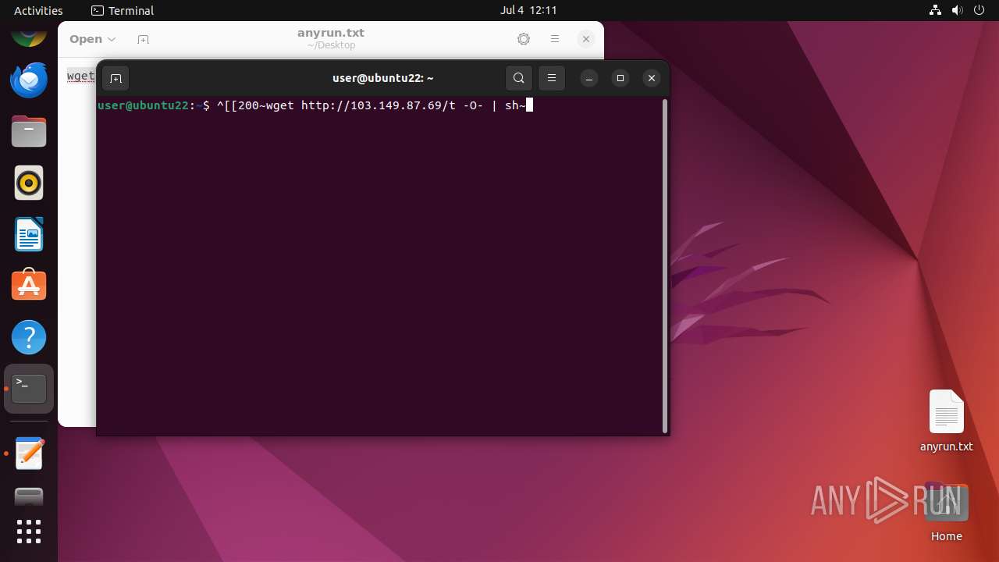Click the terminal title user@ubuntu22: ~

click(382, 78)
